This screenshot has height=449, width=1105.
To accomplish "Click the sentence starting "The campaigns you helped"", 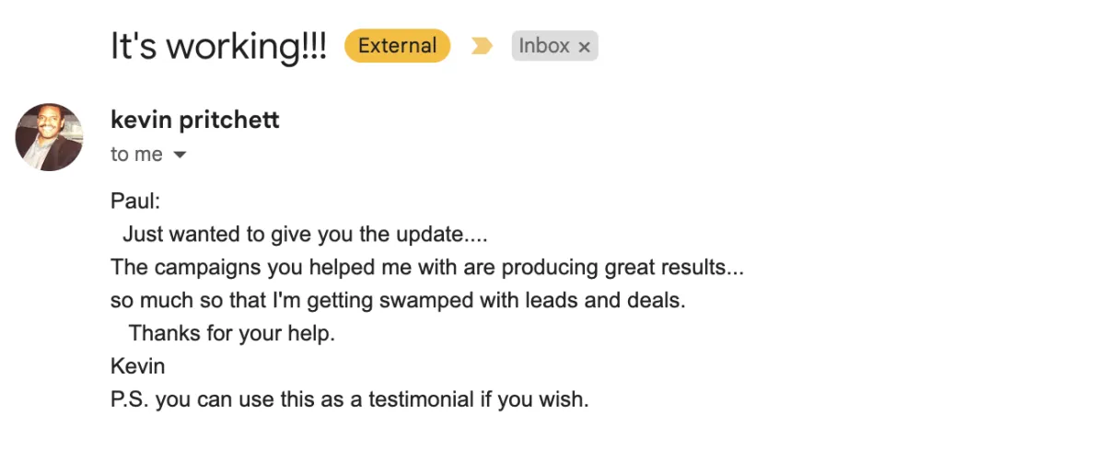I will (426, 268).
